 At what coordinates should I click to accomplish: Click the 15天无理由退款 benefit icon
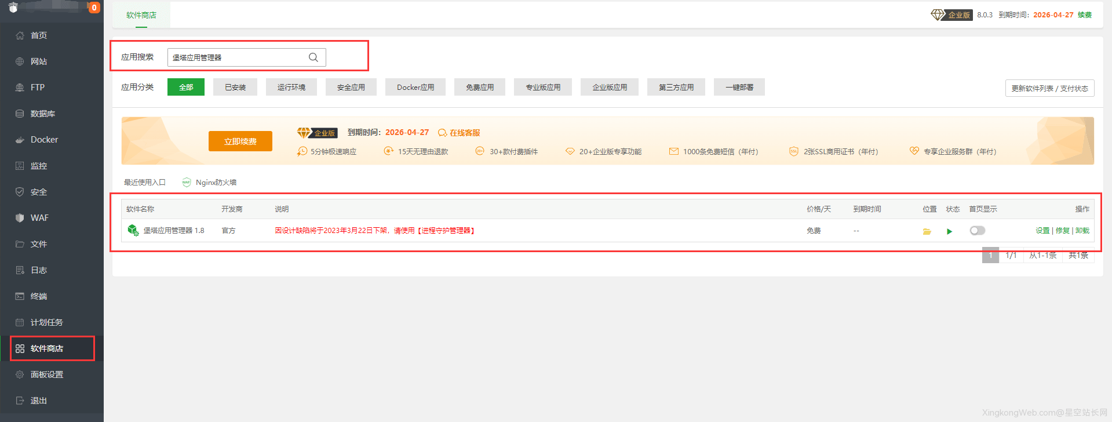(388, 151)
